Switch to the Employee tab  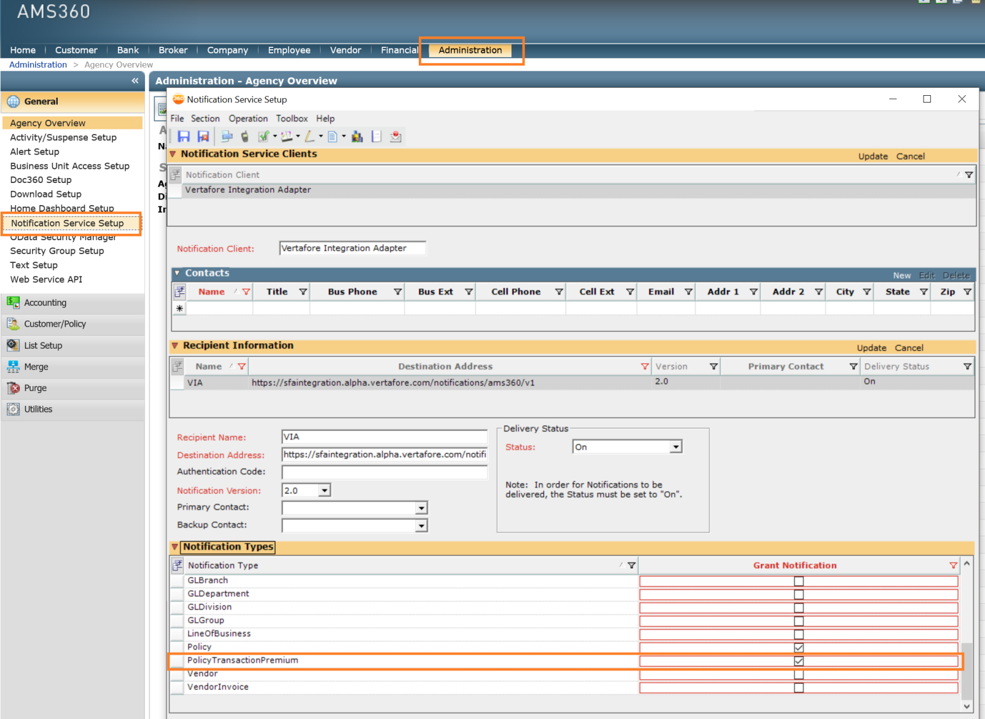(289, 50)
